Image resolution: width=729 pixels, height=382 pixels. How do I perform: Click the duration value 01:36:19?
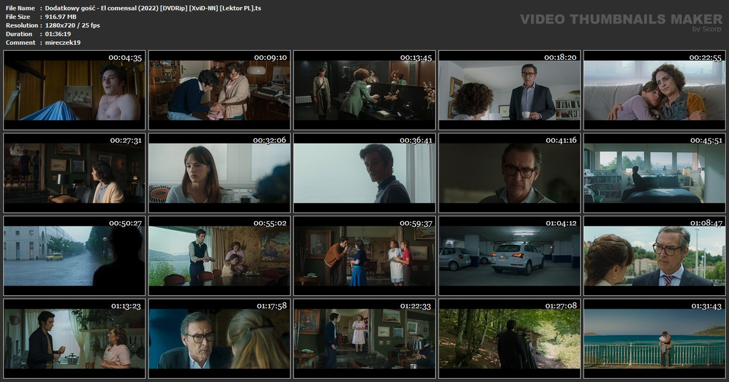tap(58, 34)
